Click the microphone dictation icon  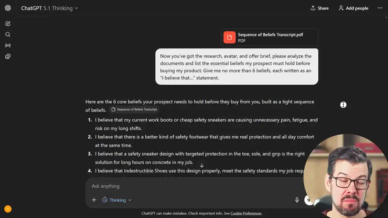297,200
